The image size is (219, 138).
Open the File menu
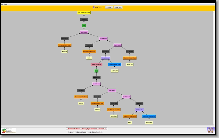pos(2,4)
